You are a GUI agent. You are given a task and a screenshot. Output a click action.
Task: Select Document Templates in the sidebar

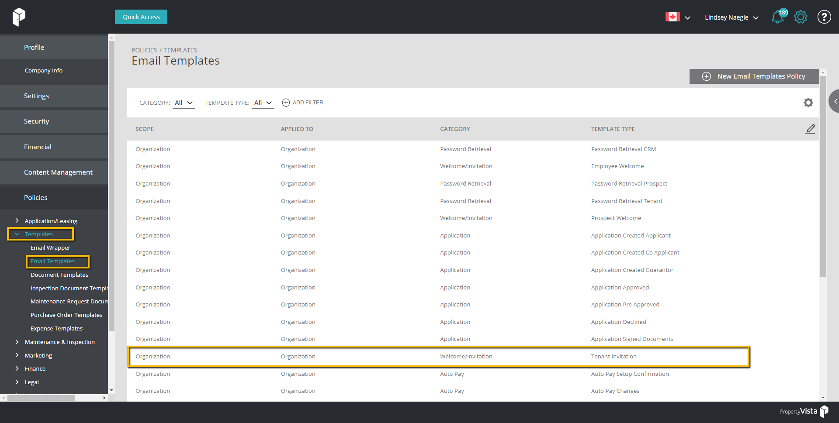[59, 275]
